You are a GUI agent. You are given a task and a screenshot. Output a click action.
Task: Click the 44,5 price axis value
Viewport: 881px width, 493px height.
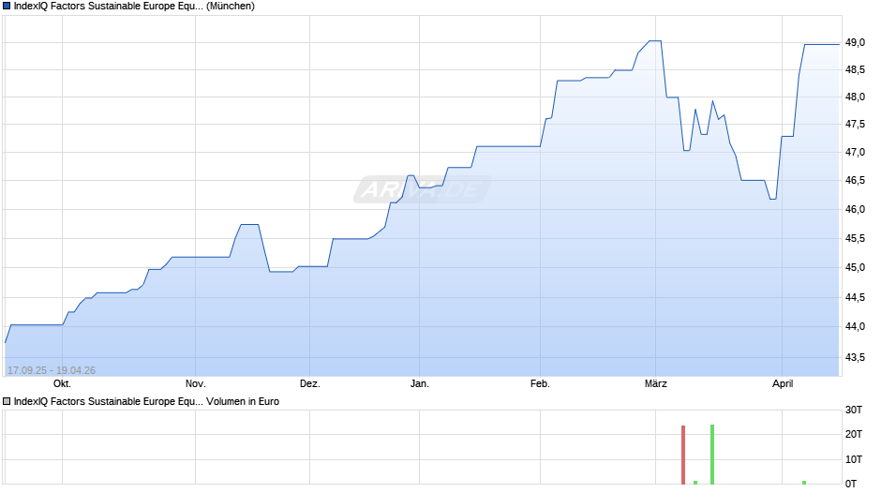pos(855,297)
